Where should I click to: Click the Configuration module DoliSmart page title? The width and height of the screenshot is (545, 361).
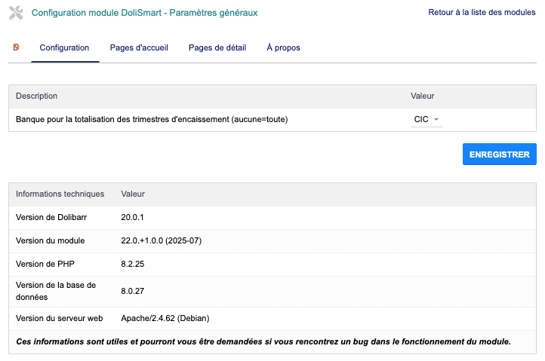click(x=144, y=13)
